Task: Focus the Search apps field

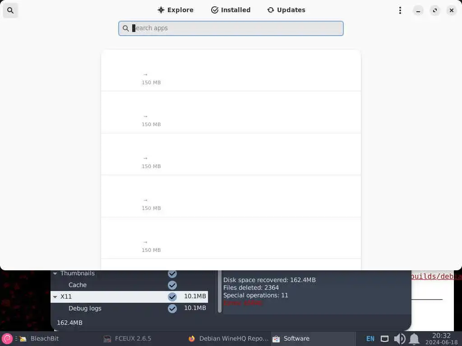Action: pyautogui.click(x=231, y=28)
